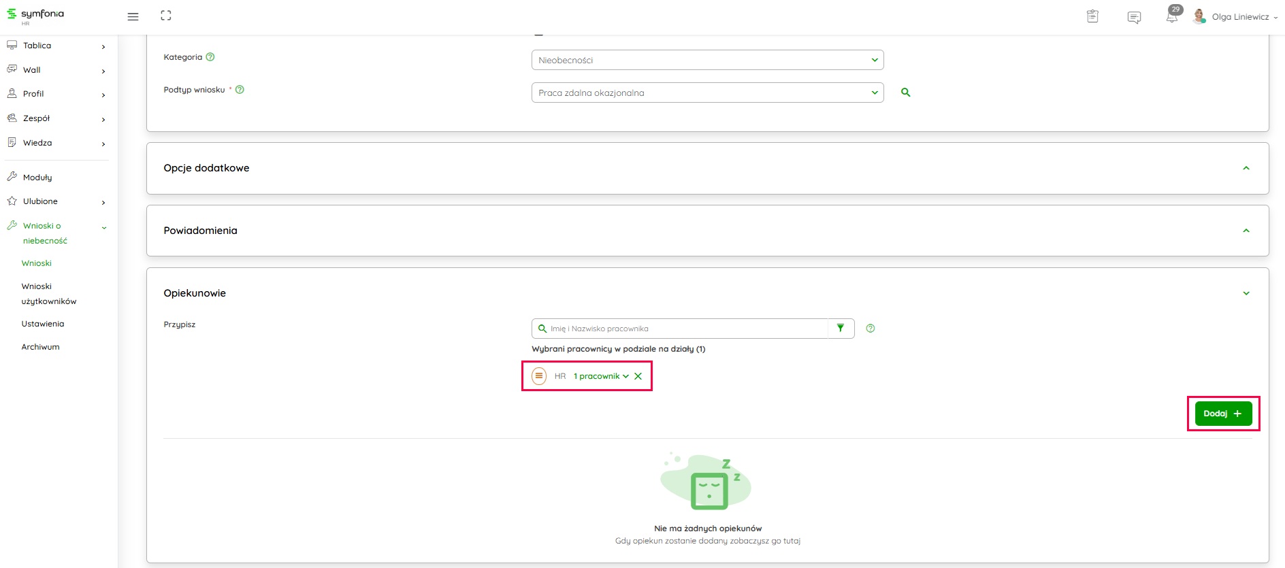This screenshot has width=1285, height=568.
Task: Click the green Dodaj button
Action: (1223, 414)
